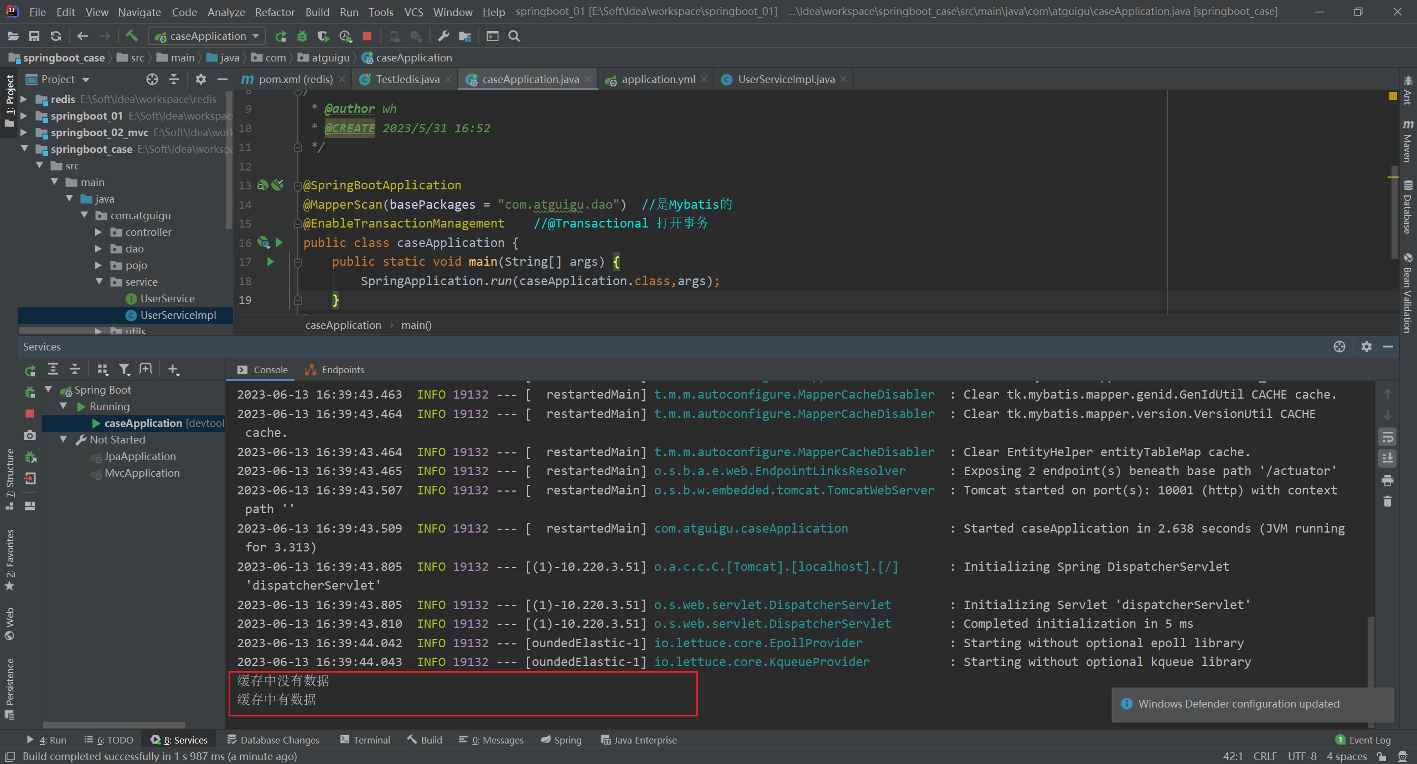The width and height of the screenshot is (1417, 764).
Task: Expand the redis project node
Action: tap(24, 99)
